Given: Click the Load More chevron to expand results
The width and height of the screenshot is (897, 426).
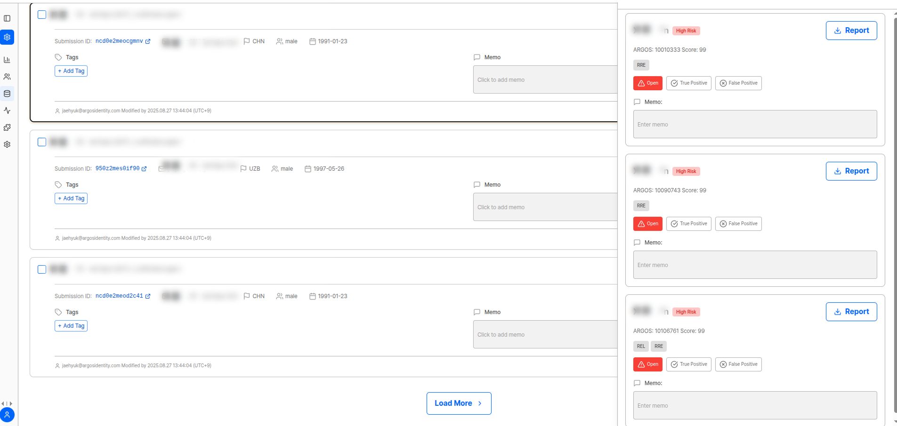Looking at the screenshot, I should [479, 403].
